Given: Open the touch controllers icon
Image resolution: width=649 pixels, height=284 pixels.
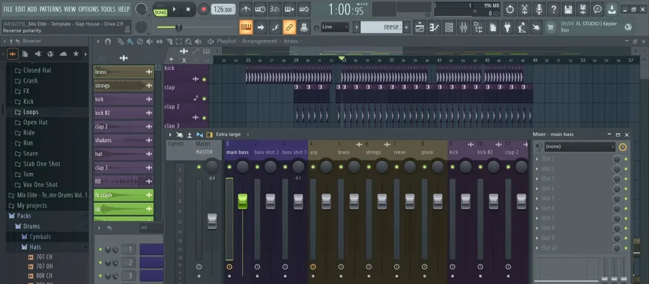Looking at the screenshot, I should coord(536,27).
